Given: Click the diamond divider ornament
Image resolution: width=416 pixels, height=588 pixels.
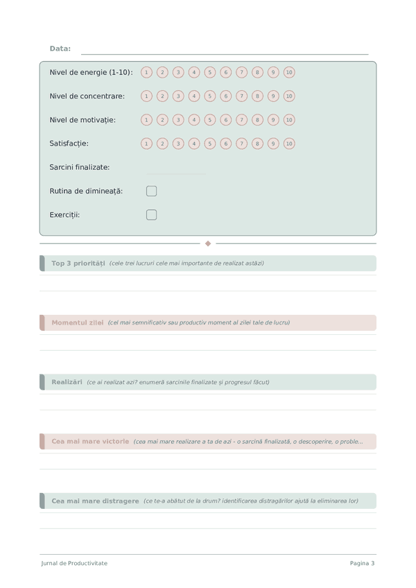Looking at the screenshot, I should point(208,244).
